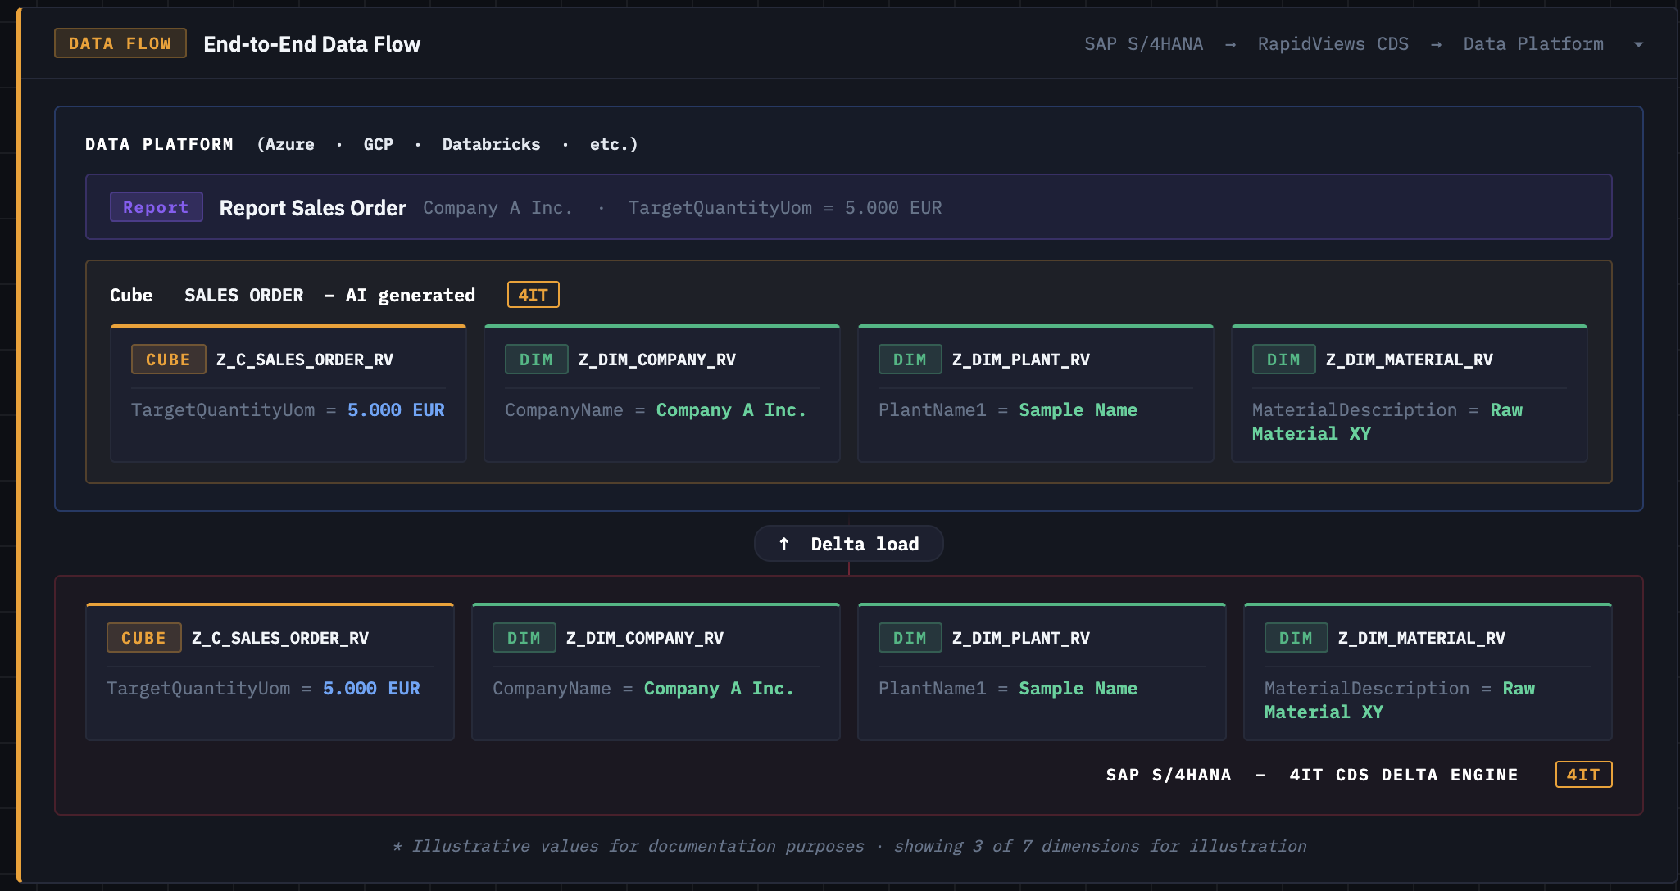The image size is (1680, 891).
Task: Expand the SALES ORDER cube section
Action: pos(243,295)
